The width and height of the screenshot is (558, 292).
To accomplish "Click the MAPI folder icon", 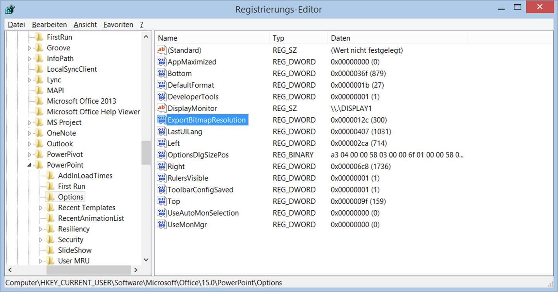I will click(x=39, y=90).
